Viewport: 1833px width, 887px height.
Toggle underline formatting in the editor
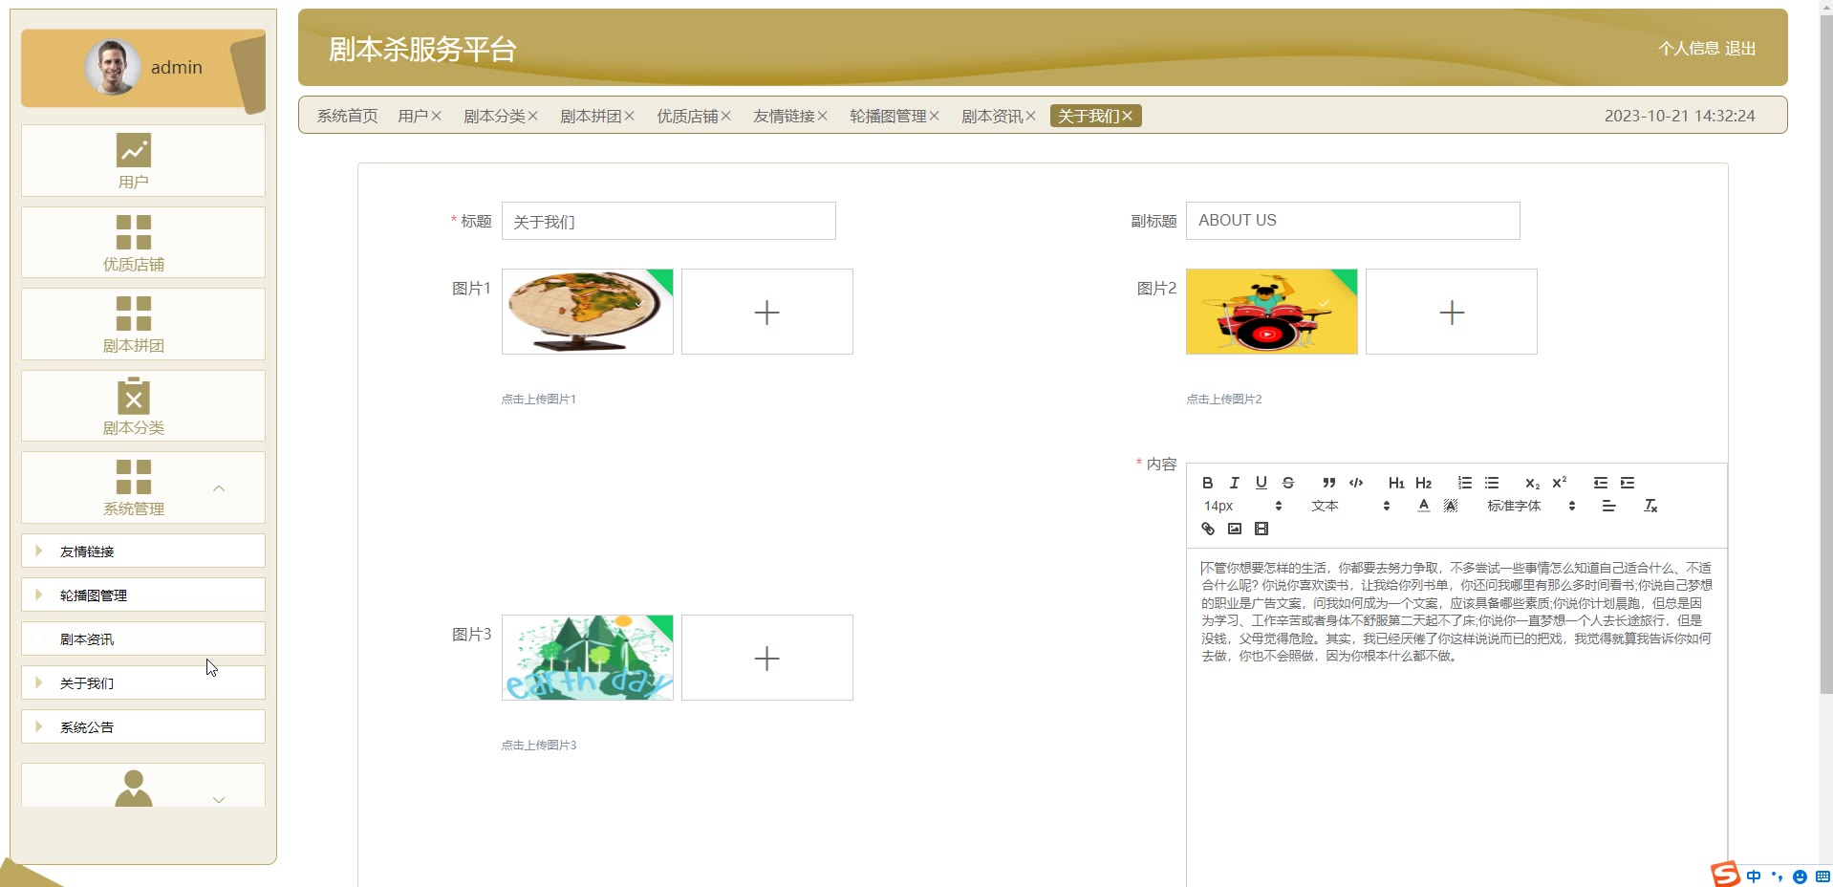(x=1261, y=483)
